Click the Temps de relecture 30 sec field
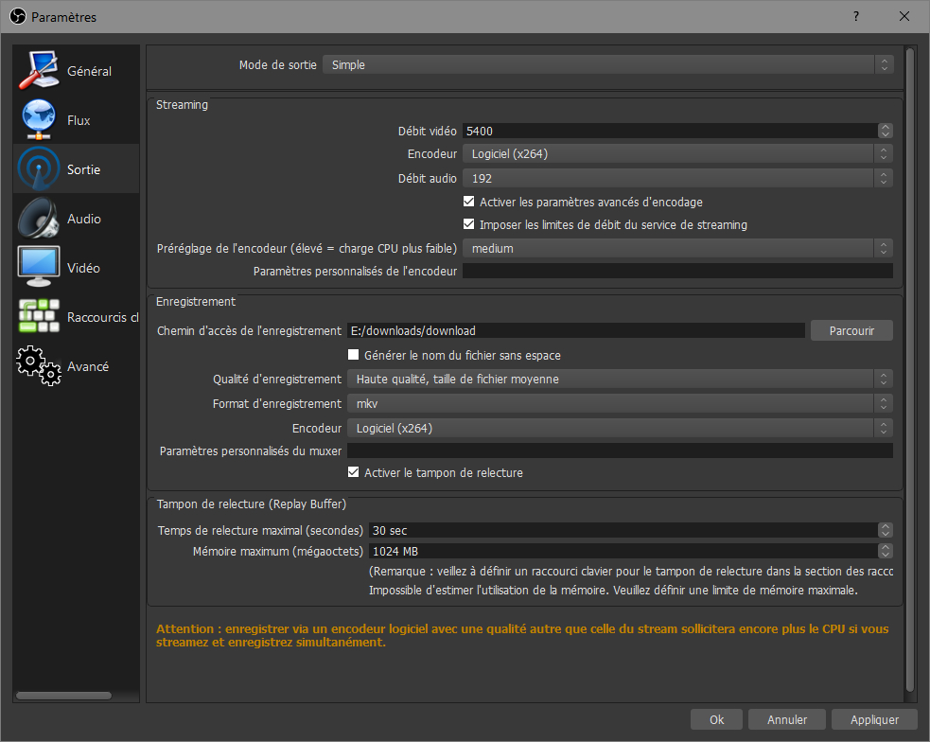Viewport: 930px width, 742px height. click(x=623, y=530)
